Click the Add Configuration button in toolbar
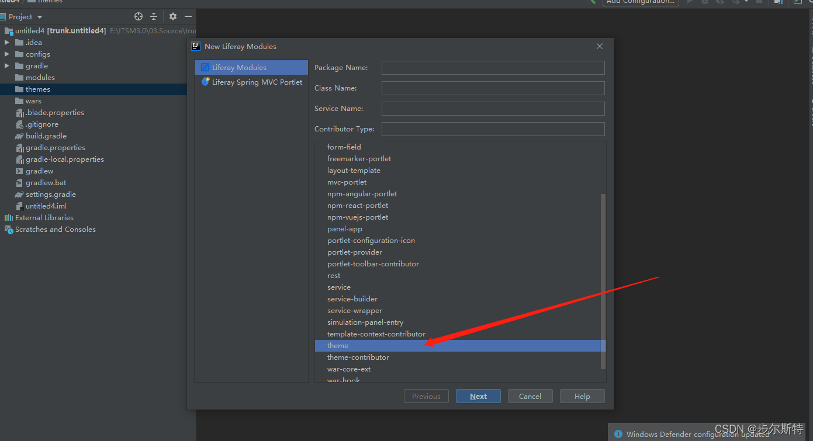The height and width of the screenshot is (441, 813). (x=641, y=2)
